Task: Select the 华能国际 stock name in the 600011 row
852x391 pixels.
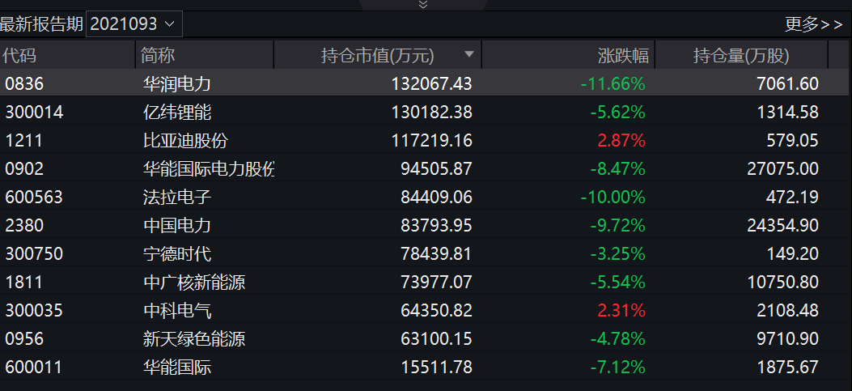Action: point(177,367)
